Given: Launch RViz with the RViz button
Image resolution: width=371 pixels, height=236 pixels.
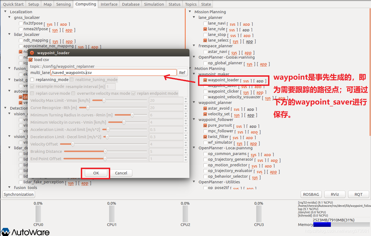Looking at the screenshot, I should coord(335,194).
